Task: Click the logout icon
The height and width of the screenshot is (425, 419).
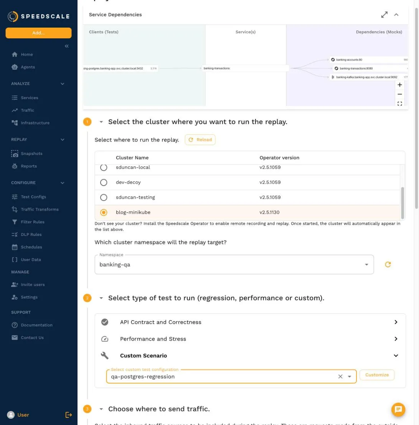Action: click(x=68, y=415)
